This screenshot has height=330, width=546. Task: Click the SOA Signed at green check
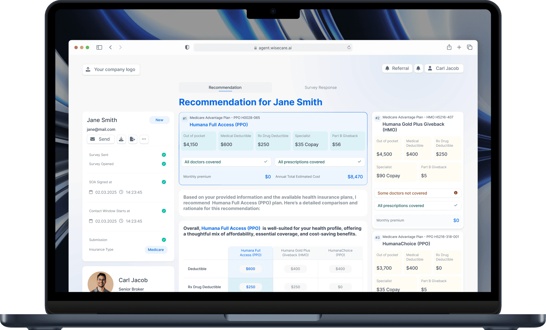pos(164,182)
